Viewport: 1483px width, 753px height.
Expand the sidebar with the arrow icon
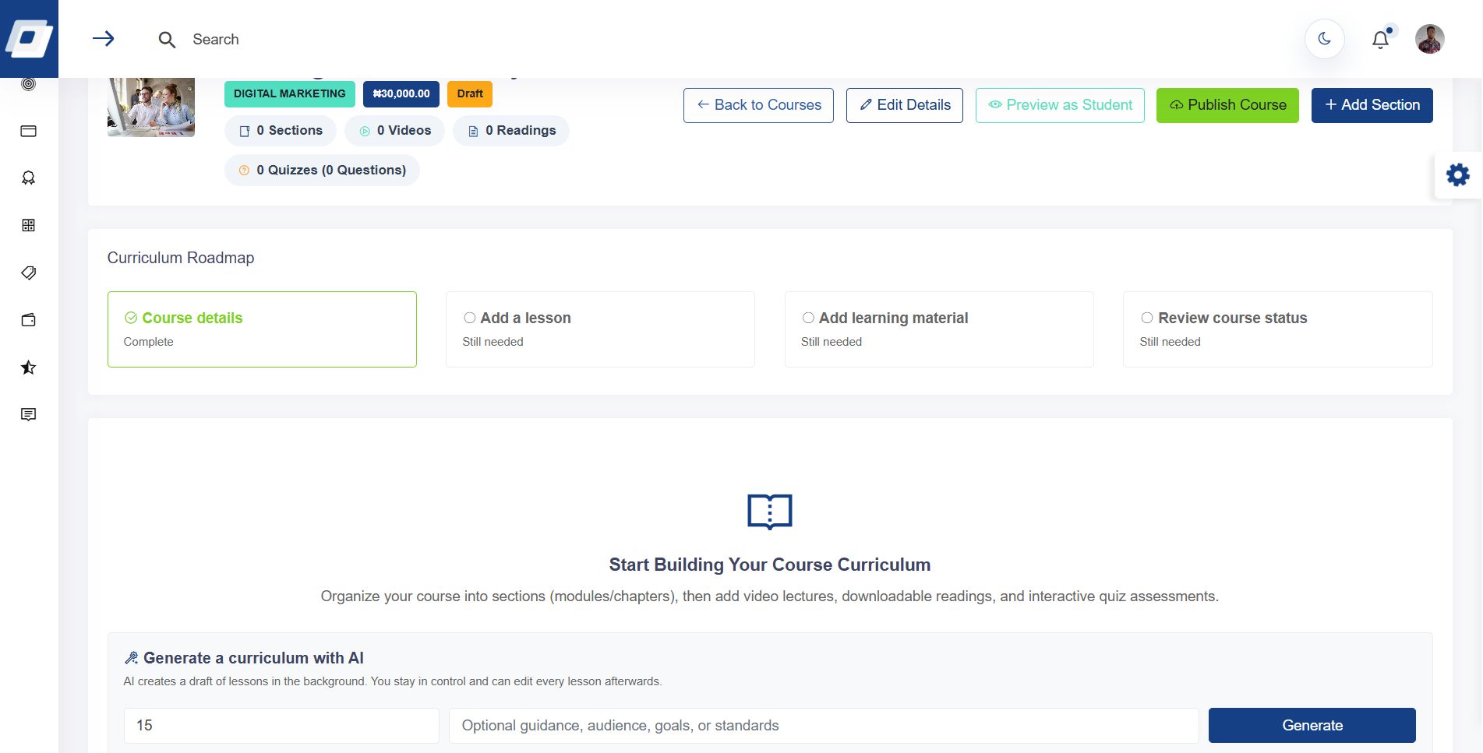click(x=103, y=39)
